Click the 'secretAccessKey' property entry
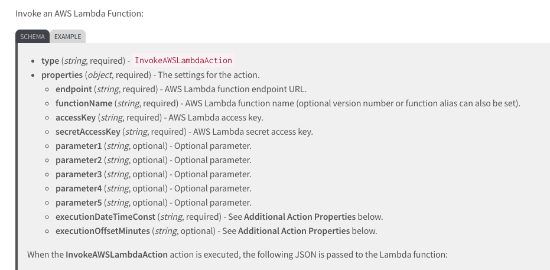Image resolution: width=550 pixels, height=270 pixels. (87, 132)
